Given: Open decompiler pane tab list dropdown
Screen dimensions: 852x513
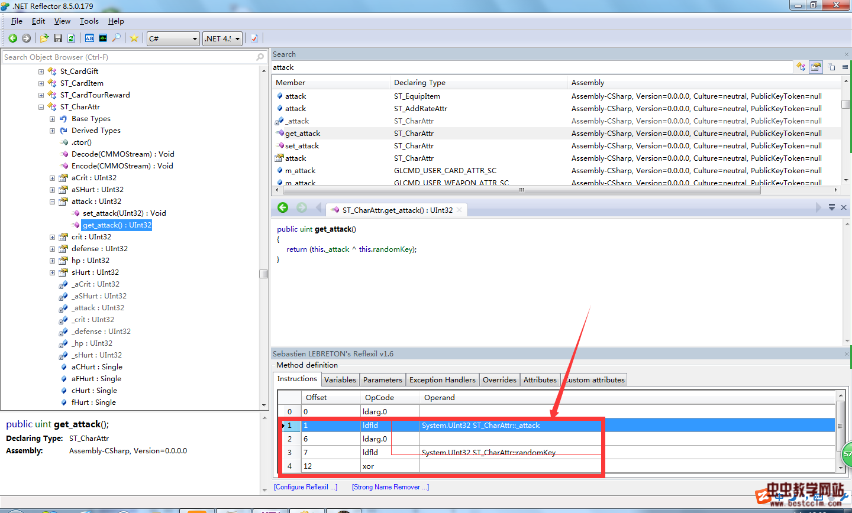Looking at the screenshot, I should (x=832, y=207).
